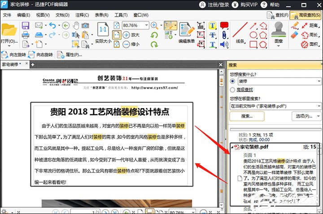
Task: Collapse the 家宅装修.pdf results tree
Action: [232, 147]
